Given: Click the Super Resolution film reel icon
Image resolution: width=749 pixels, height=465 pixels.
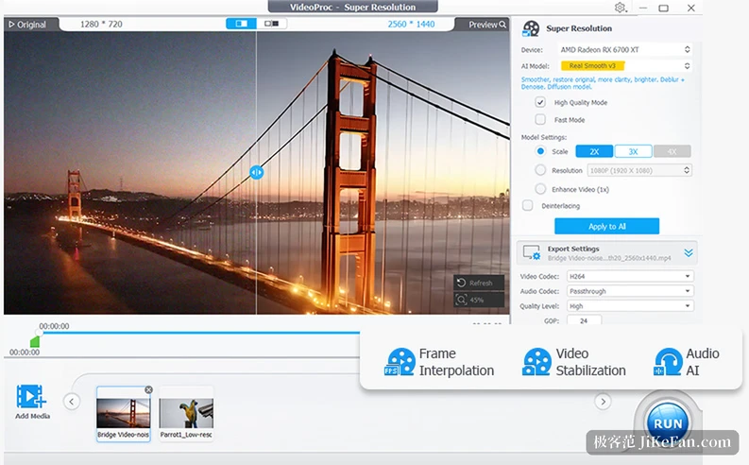Looking at the screenshot, I should [531, 28].
